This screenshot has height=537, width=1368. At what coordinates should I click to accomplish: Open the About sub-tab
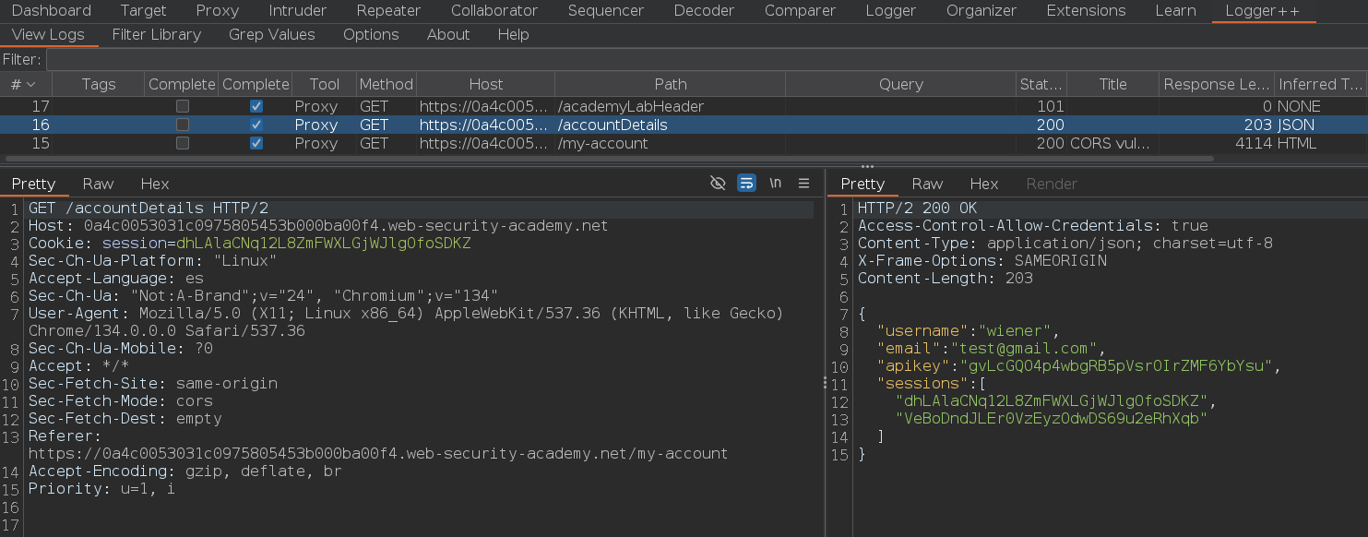point(448,35)
